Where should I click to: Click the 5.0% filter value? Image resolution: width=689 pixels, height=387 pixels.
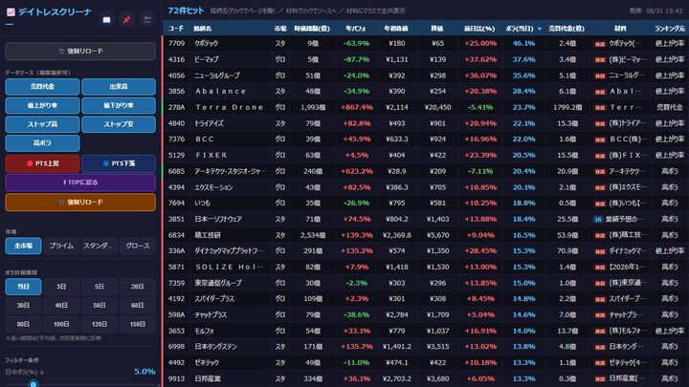click(144, 372)
